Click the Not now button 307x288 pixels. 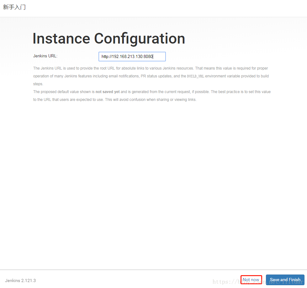[x=251, y=280]
